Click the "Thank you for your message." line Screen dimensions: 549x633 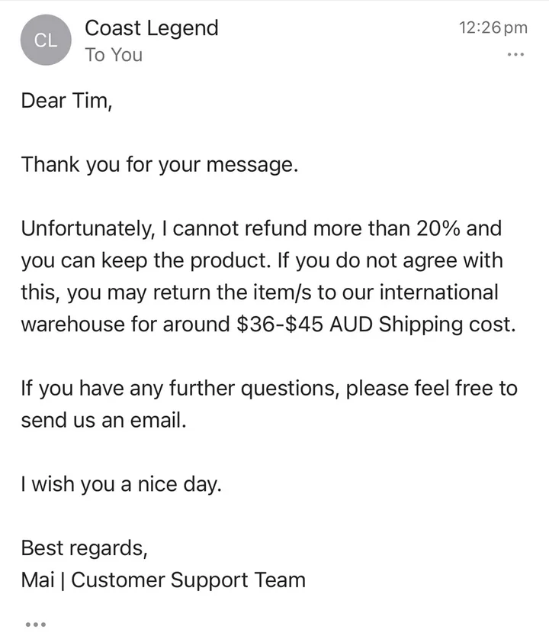[159, 164]
